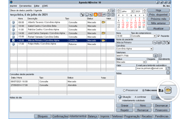Click video camera icon in Márcia Pinheiro row
The image size is (180, 119).
point(103,40)
